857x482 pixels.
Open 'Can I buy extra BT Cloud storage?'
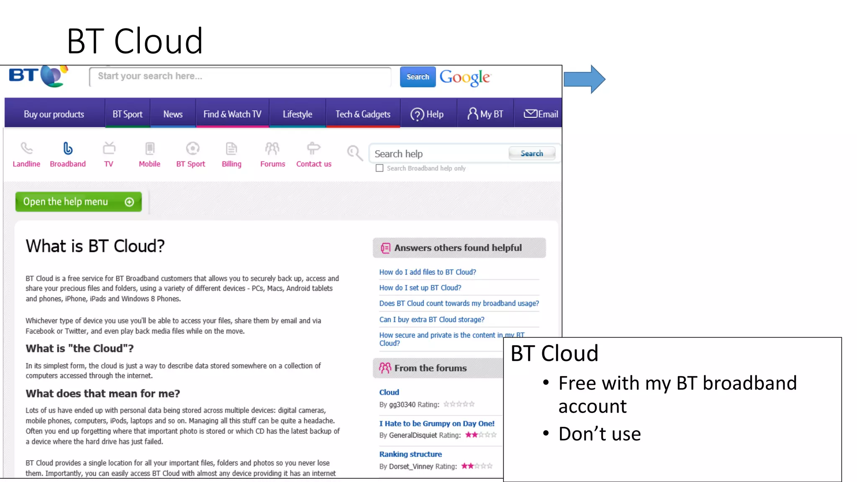(432, 320)
